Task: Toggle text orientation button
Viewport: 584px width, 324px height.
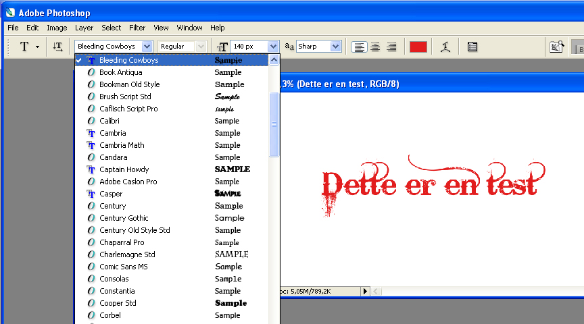Action: pos(58,47)
